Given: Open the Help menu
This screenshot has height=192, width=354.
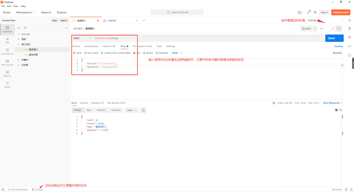Looking at the screenshot, I should tap(23, 6).
